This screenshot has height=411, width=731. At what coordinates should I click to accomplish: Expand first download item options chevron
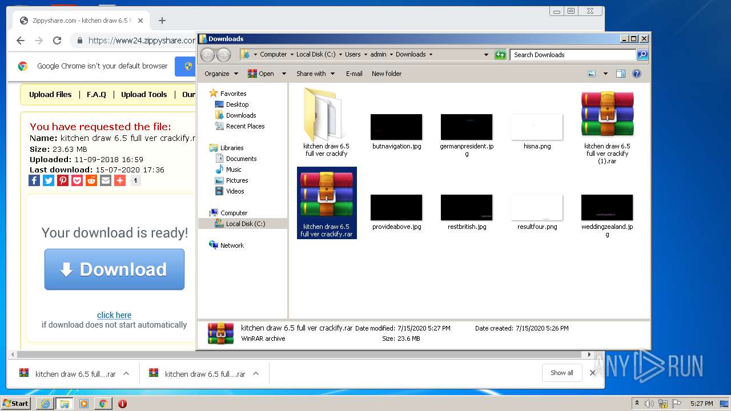click(126, 374)
